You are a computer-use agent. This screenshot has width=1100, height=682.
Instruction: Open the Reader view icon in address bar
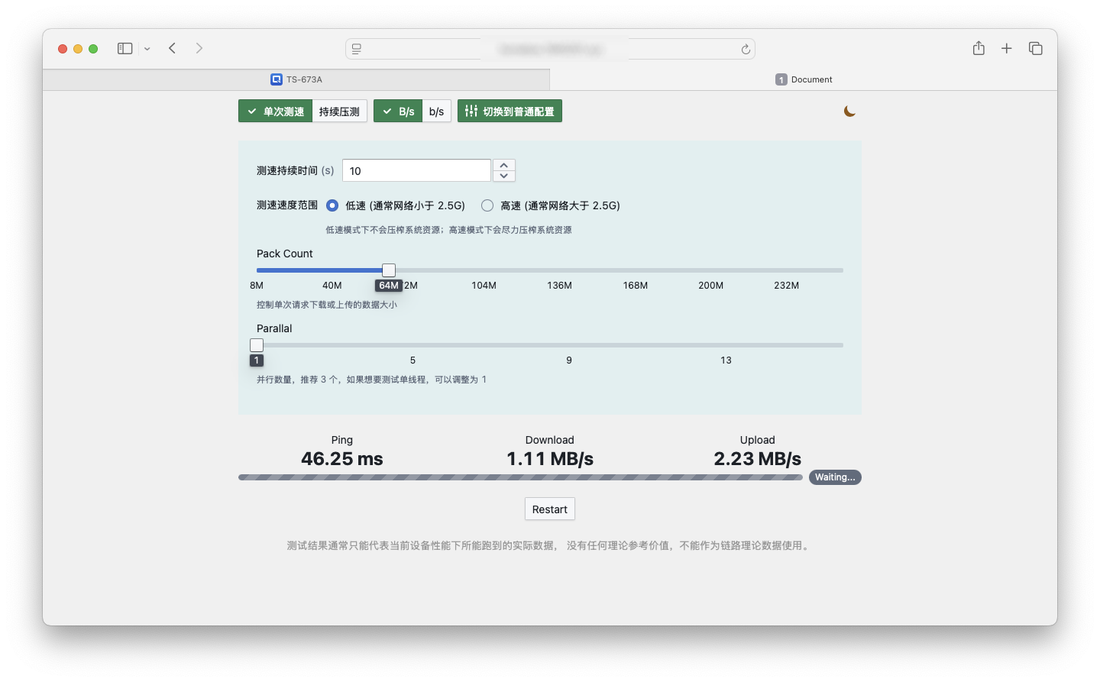point(356,49)
